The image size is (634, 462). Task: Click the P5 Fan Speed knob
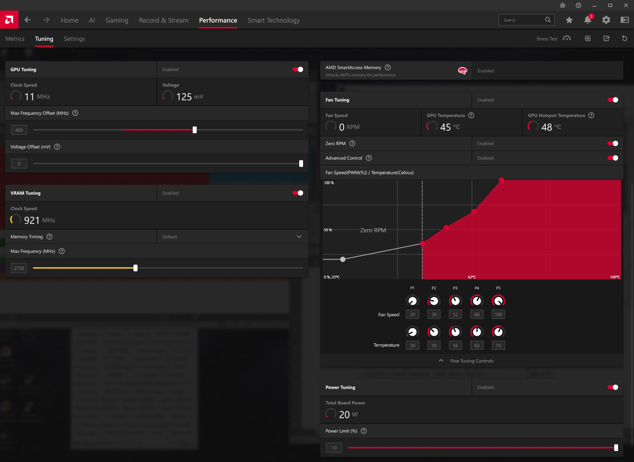(x=498, y=301)
